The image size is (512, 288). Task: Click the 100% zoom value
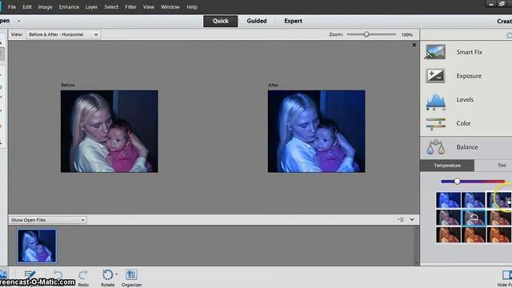click(407, 34)
